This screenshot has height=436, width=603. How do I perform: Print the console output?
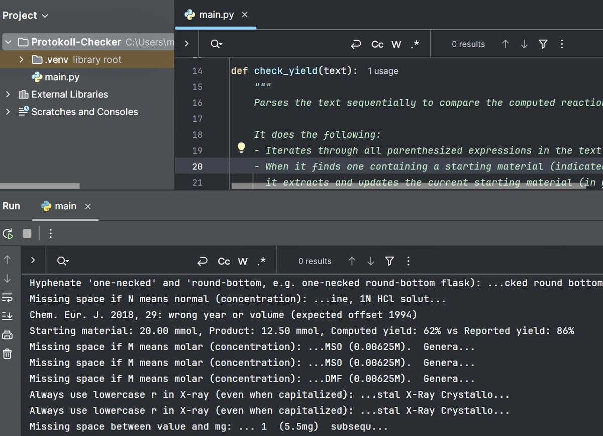[x=8, y=335]
